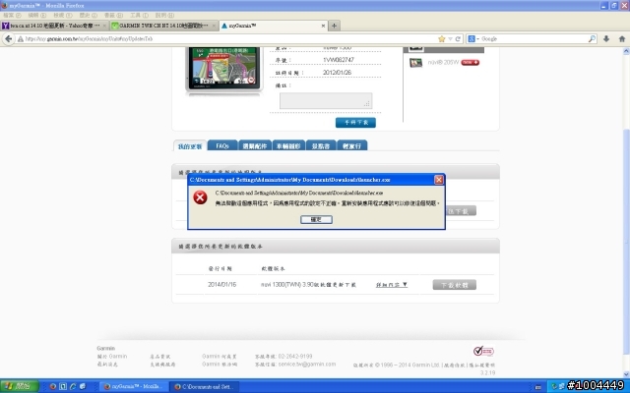The height and width of the screenshot is (393, 630).
Task: Open the search engine selector dropdown
Action: click(x=473, y=39)
